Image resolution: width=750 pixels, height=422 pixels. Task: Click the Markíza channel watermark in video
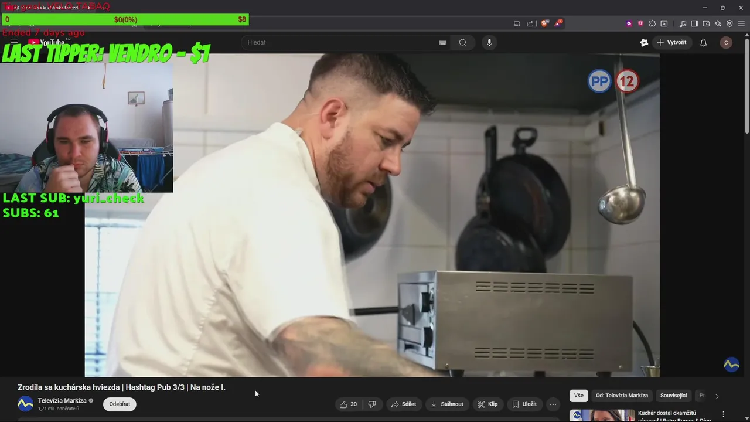pos(731,365)
